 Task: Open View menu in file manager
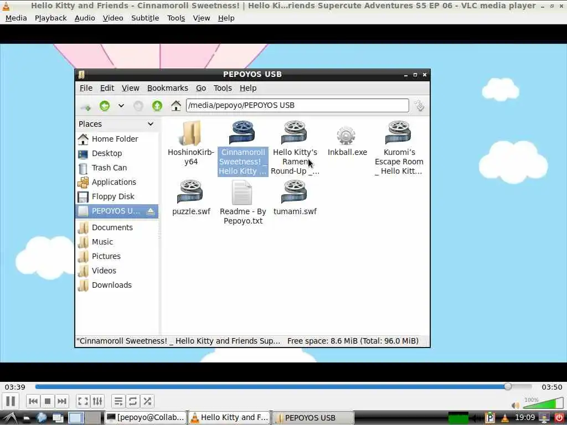coord(130,88)
